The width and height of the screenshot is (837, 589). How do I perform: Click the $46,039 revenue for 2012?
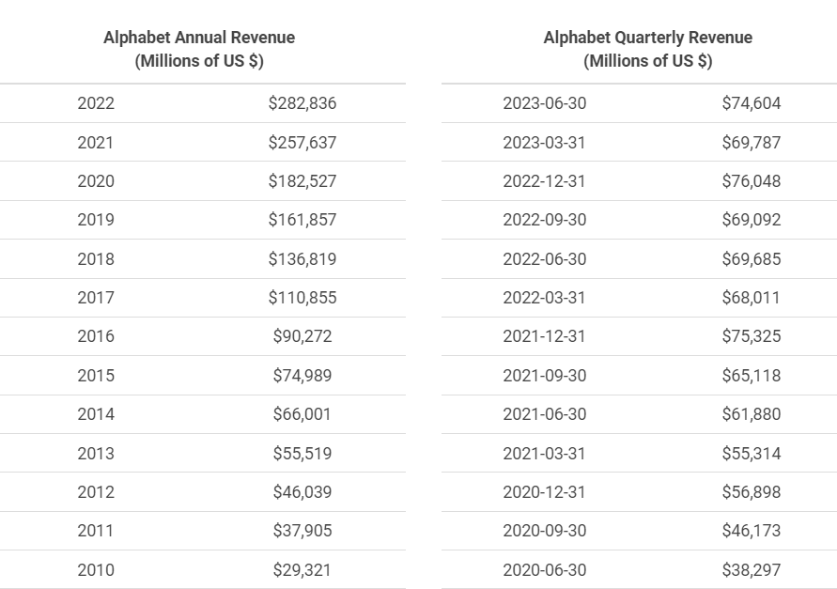(302, 492)
